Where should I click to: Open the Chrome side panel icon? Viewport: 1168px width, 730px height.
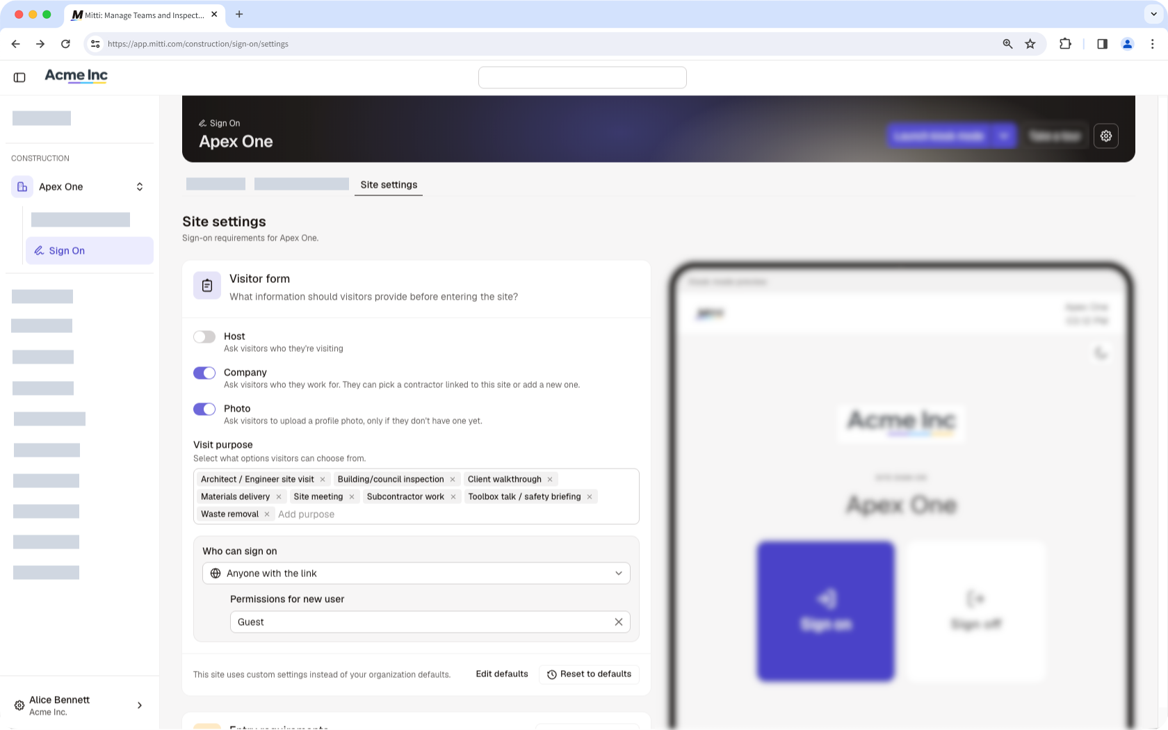(x=1103, y=44)
